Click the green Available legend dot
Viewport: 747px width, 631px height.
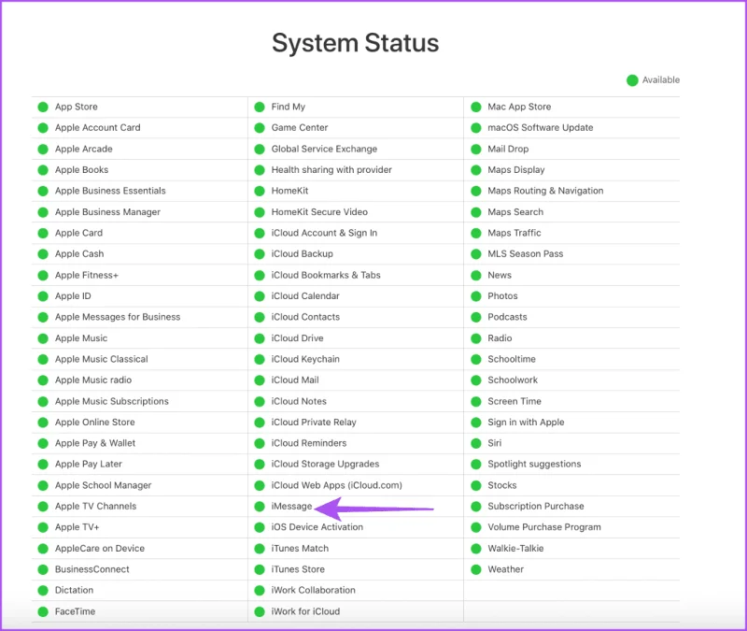pos(632,80)
